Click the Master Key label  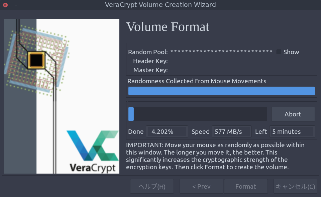pyautogui.click(x=150, y=70)
